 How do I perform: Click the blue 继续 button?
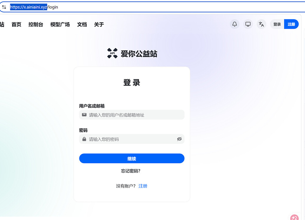tap(132, 158)
